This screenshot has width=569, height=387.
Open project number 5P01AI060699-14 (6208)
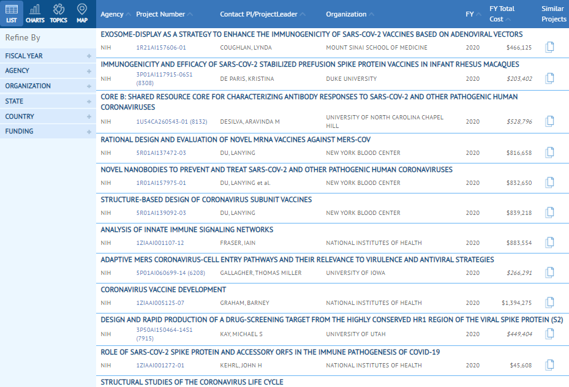tap(170, 273)
